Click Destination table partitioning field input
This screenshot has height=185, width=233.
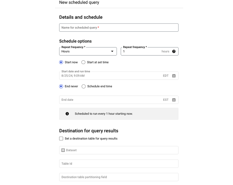118,177
